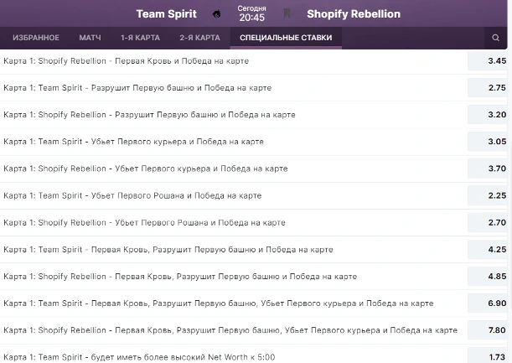This screenshot has width=512, height=363.
Task: Select 3.05 odds for Team Spirit first courier
Action: click(488, 142)
